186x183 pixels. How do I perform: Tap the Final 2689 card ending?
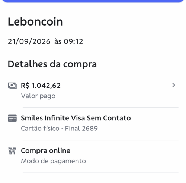coord(81,129)
